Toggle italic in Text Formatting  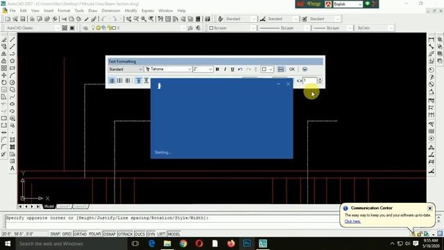225,69
